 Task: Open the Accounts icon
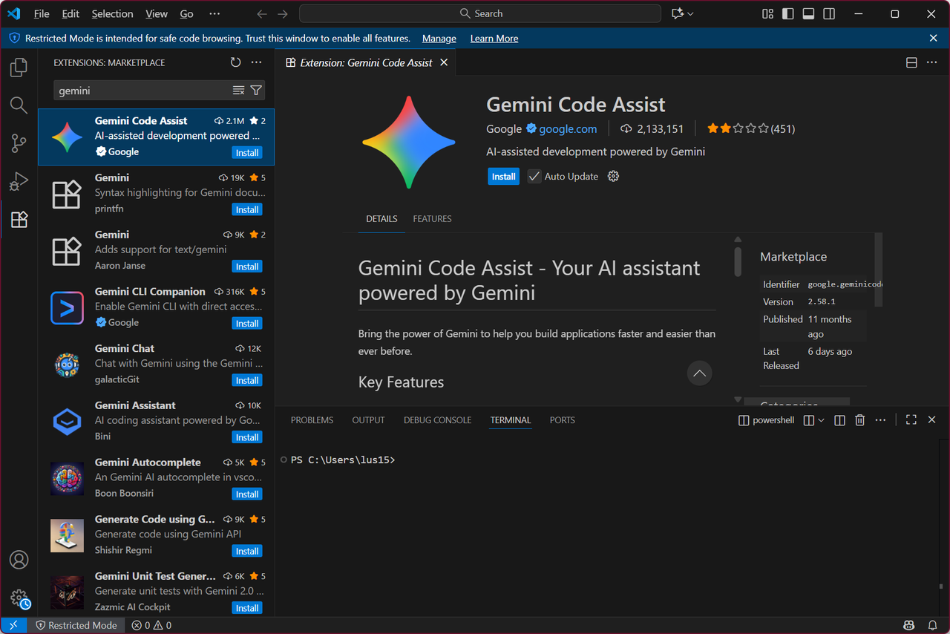19,560
